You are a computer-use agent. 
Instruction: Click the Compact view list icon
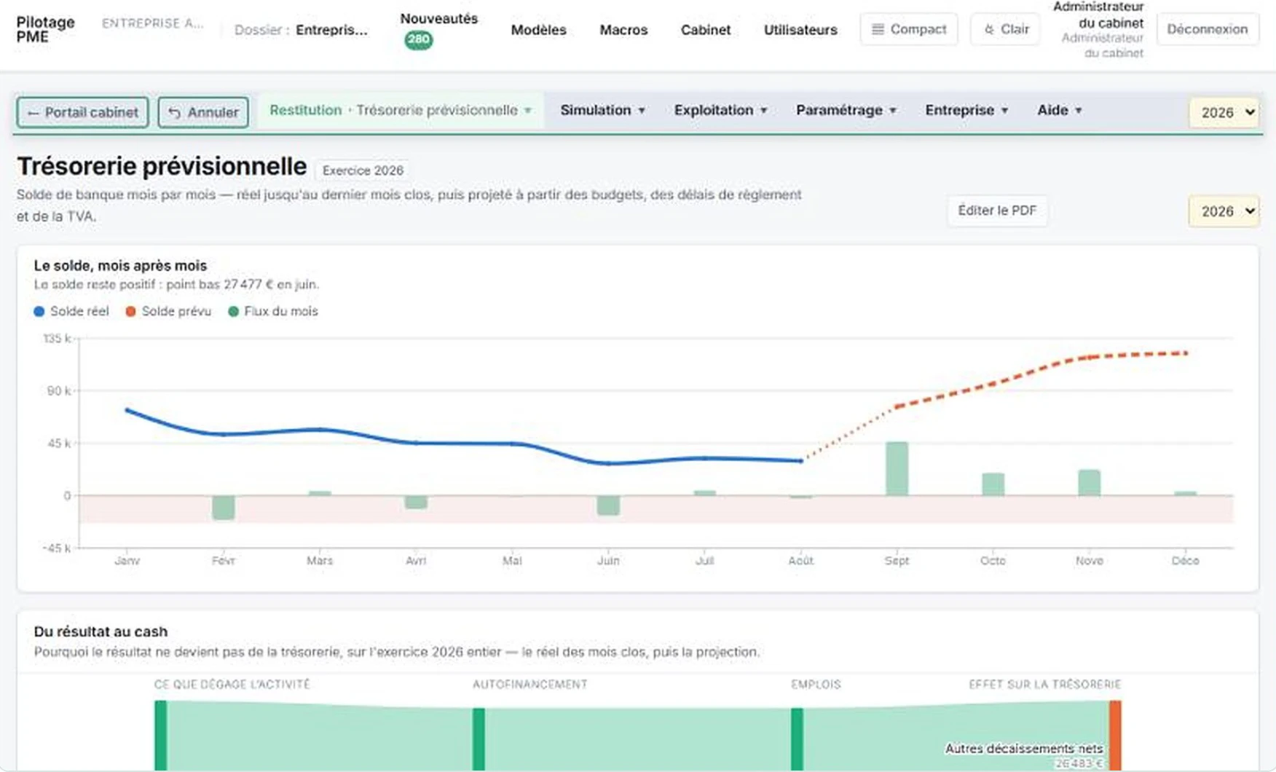878,29
